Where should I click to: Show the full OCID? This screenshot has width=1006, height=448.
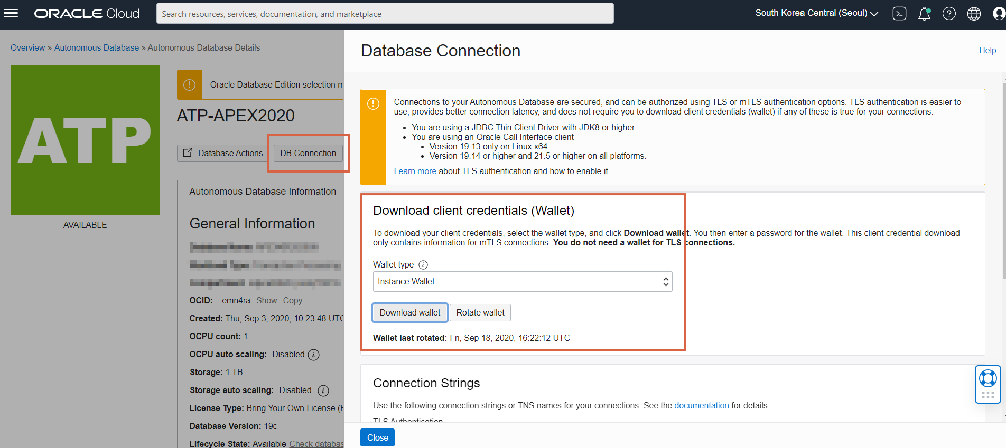(x=266, y=301)
